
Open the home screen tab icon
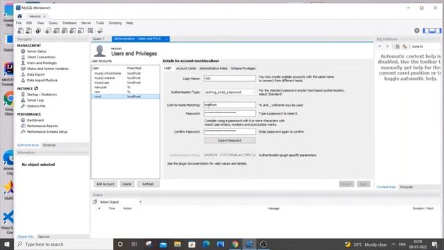(19, 16)
